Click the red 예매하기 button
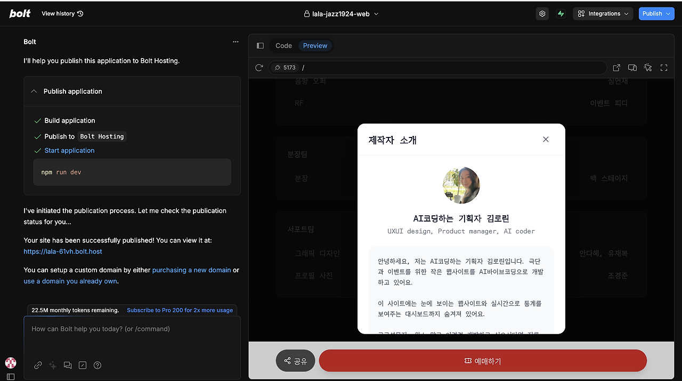Image resolution: width=682 pixels, height=381 pixels. pos(483,361)
